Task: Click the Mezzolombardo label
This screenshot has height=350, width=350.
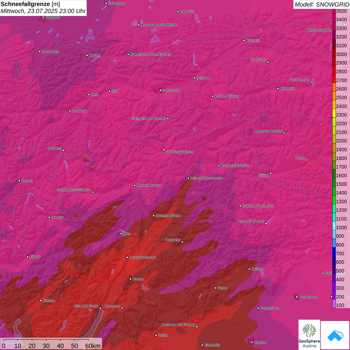Action: [142, 257]
